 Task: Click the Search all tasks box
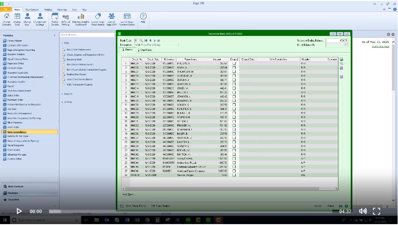(x=87, y=35)
